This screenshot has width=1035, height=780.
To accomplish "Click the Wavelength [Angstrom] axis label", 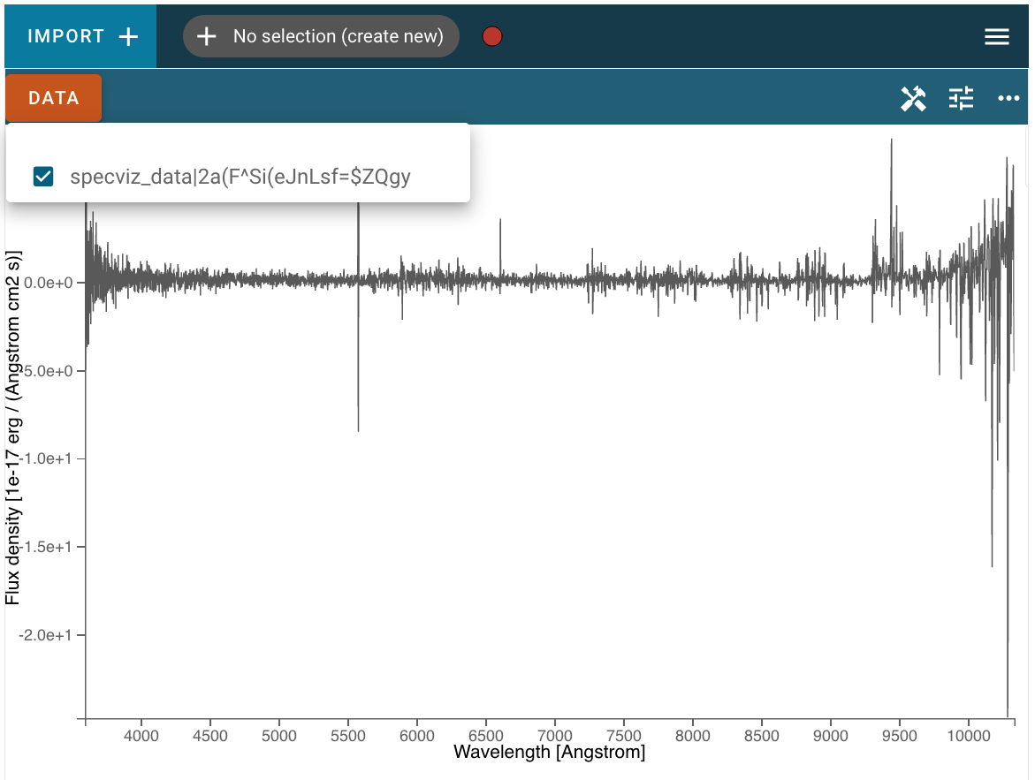I will point(549,753).
